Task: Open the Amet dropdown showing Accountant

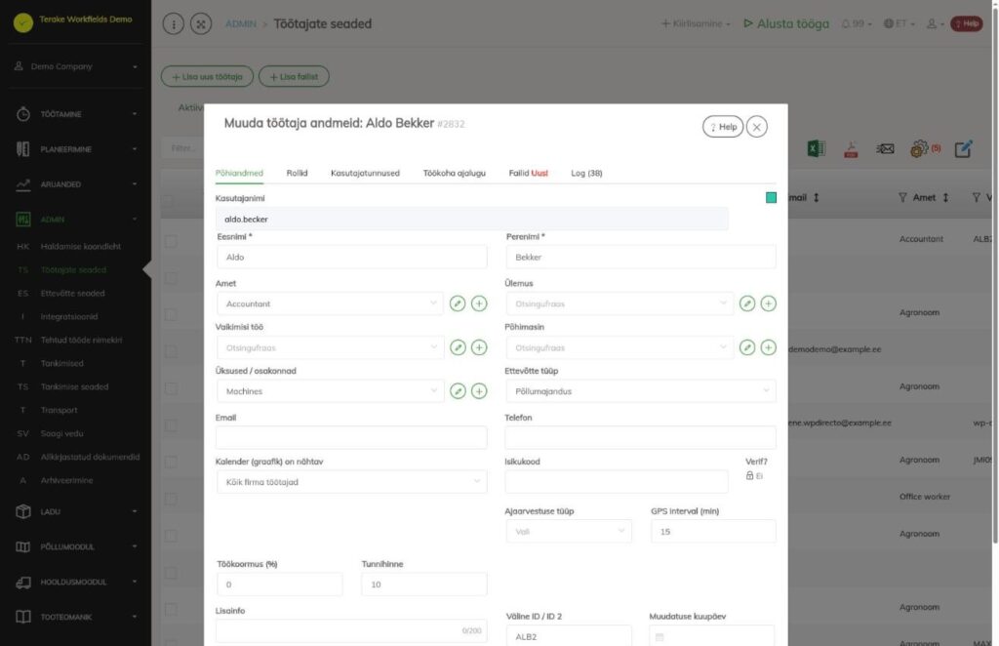Action: click(330, 303)
